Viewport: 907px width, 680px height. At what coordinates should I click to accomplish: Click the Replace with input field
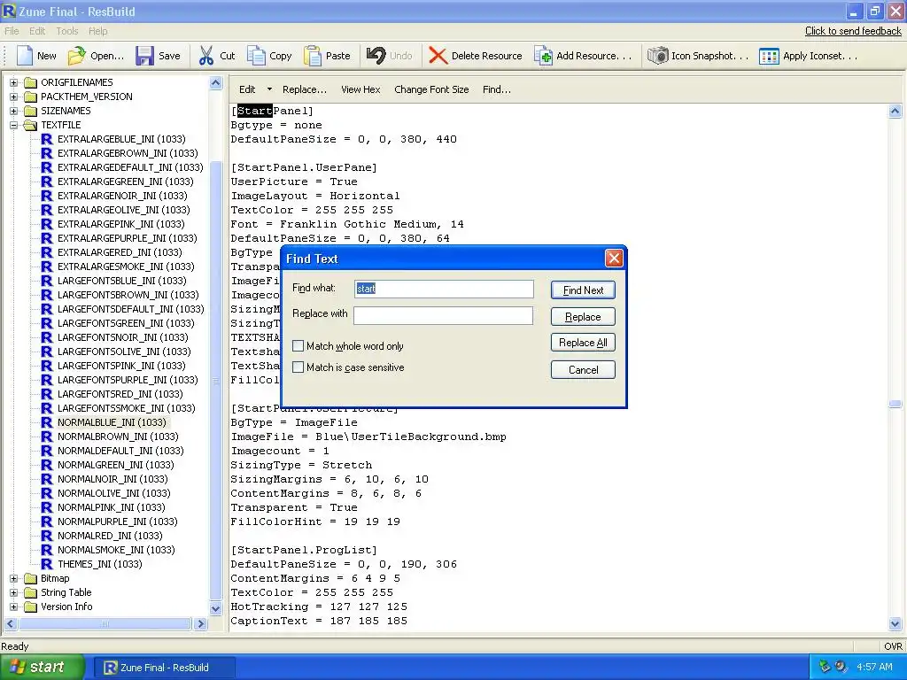tap(443, 315)
